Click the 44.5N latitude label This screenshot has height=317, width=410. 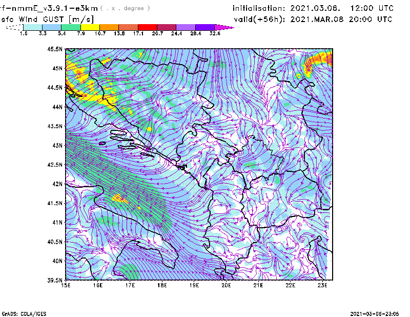pos(55,87)
